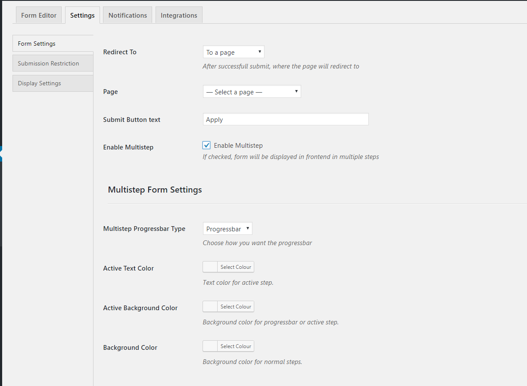
Task: Click the 'After successfull submit' help text
Action: point(281,66)
